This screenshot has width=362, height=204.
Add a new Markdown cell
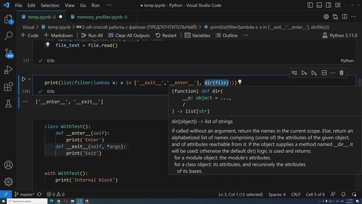[58, 35]
